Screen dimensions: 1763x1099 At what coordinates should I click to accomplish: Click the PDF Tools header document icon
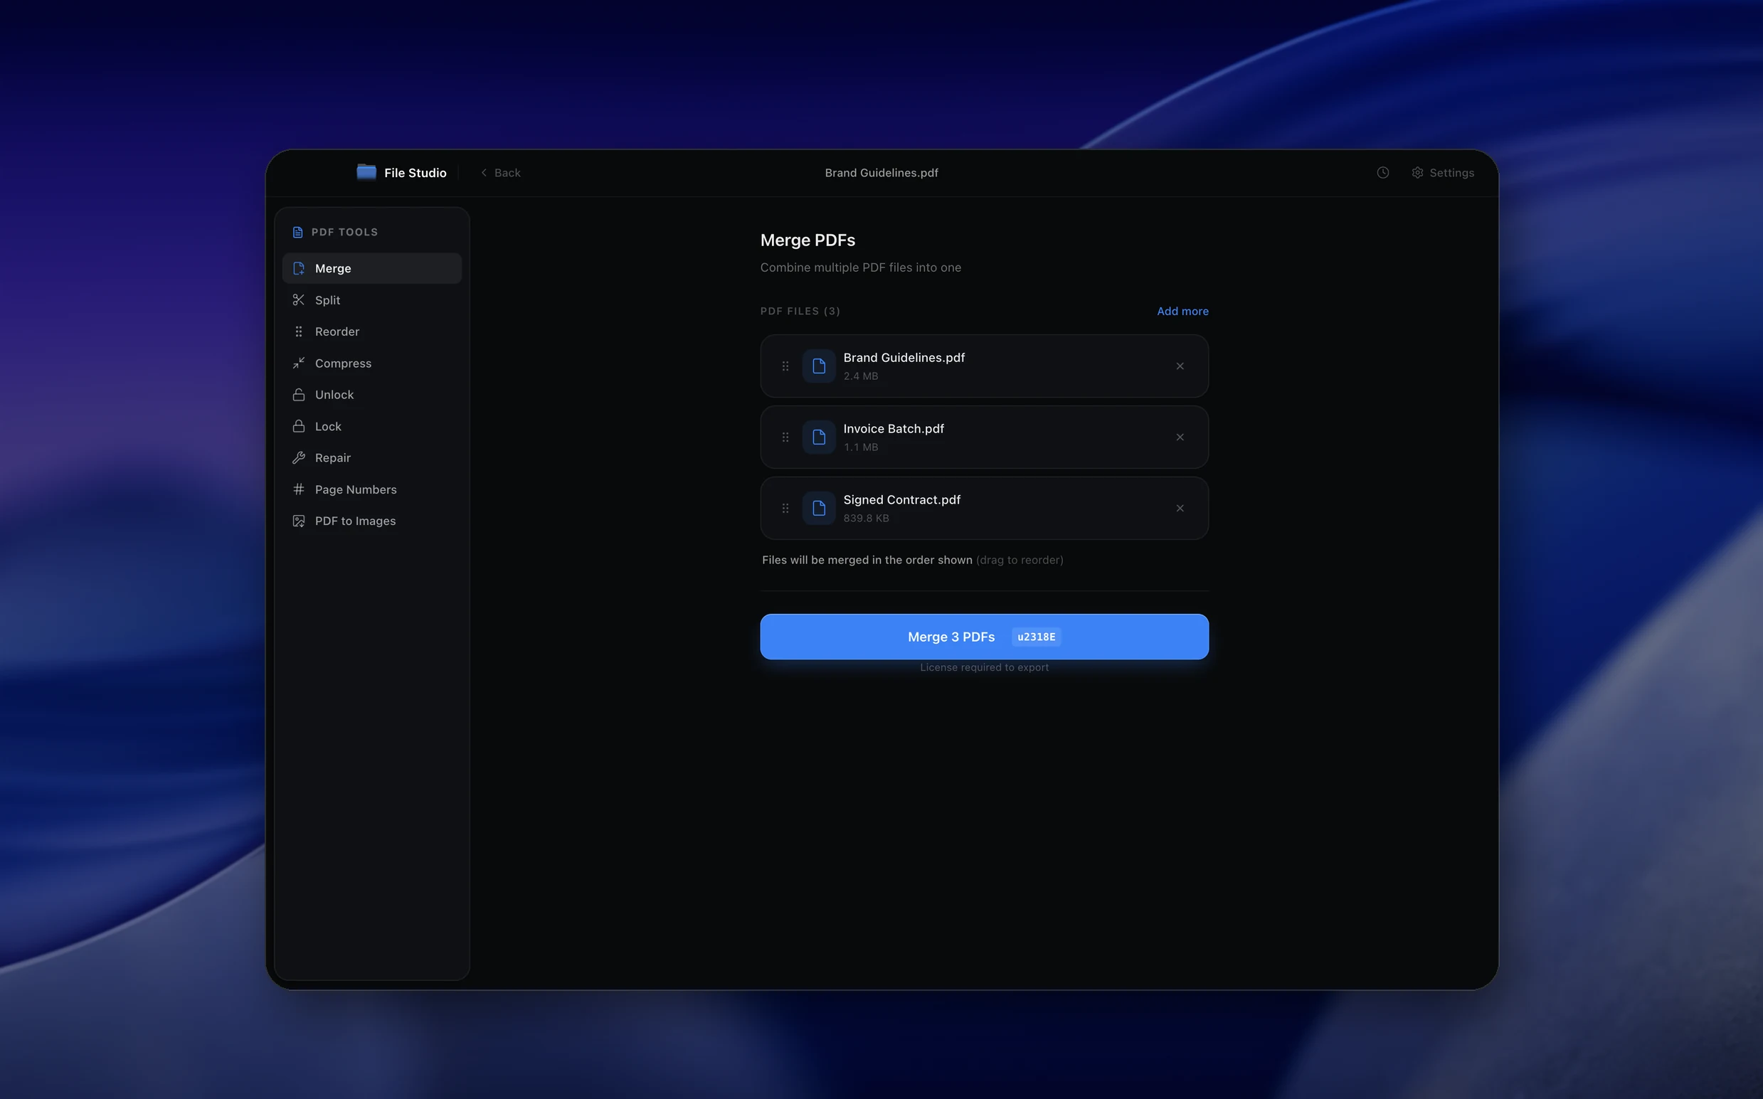click(297, 233)
